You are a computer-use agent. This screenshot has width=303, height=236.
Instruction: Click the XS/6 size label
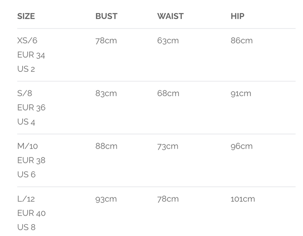[x=27, y=41]
